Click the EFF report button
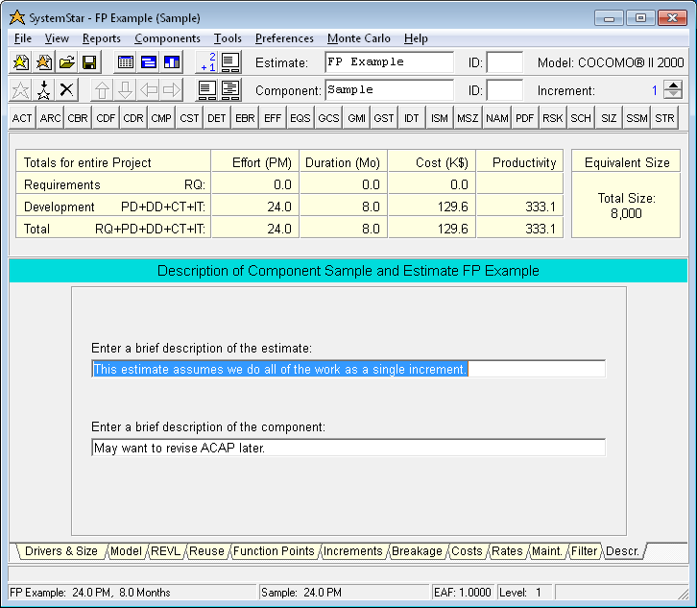 point(273,118)
